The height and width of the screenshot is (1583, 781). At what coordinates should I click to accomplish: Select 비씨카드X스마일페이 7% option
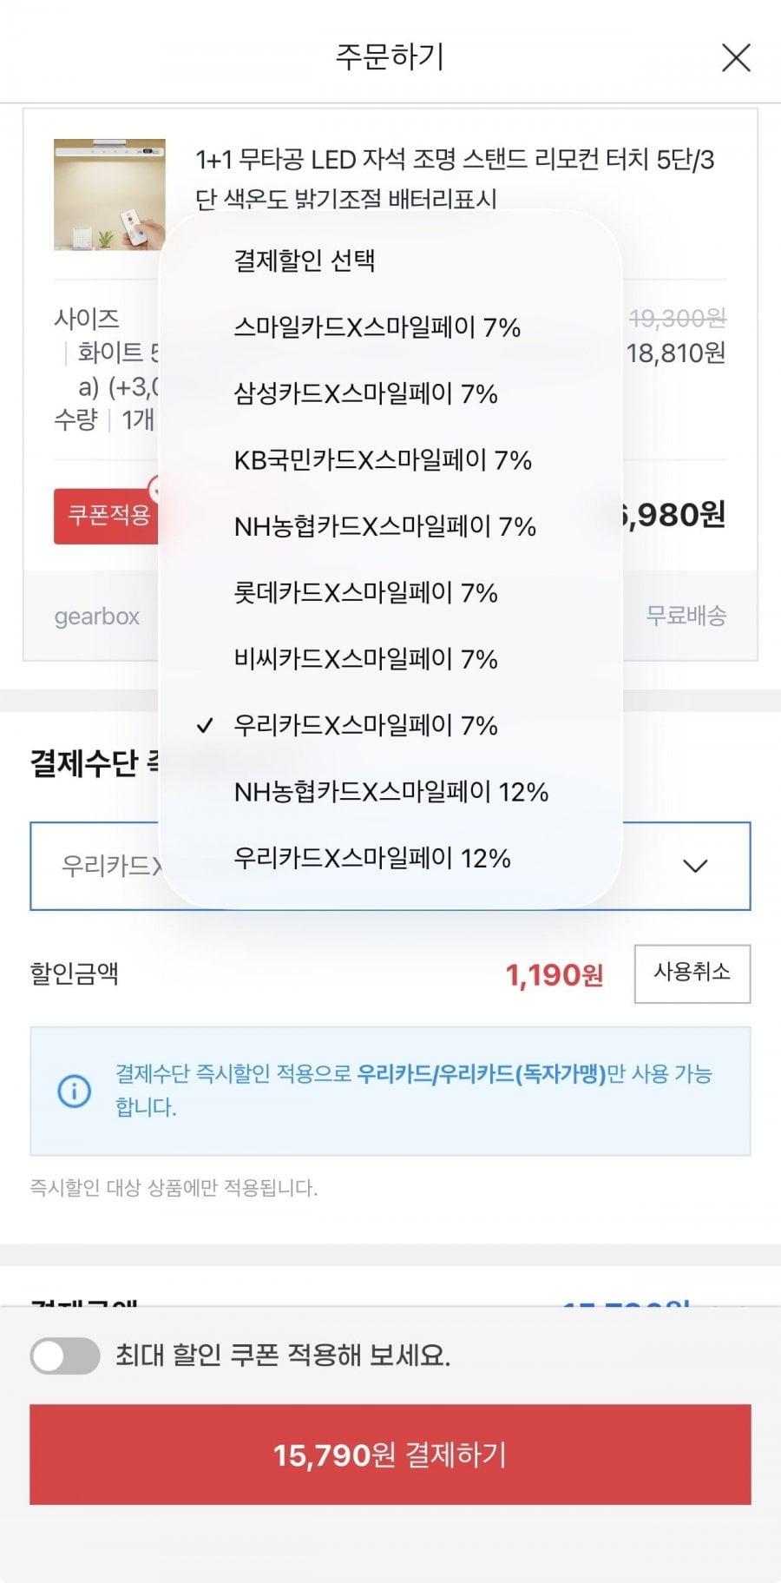point(365,659)
